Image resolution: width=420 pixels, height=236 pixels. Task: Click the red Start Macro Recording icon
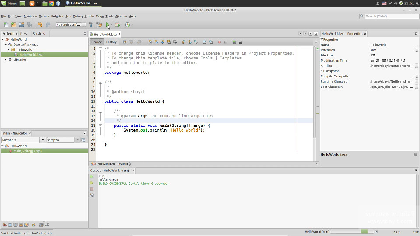click(219, 42)
